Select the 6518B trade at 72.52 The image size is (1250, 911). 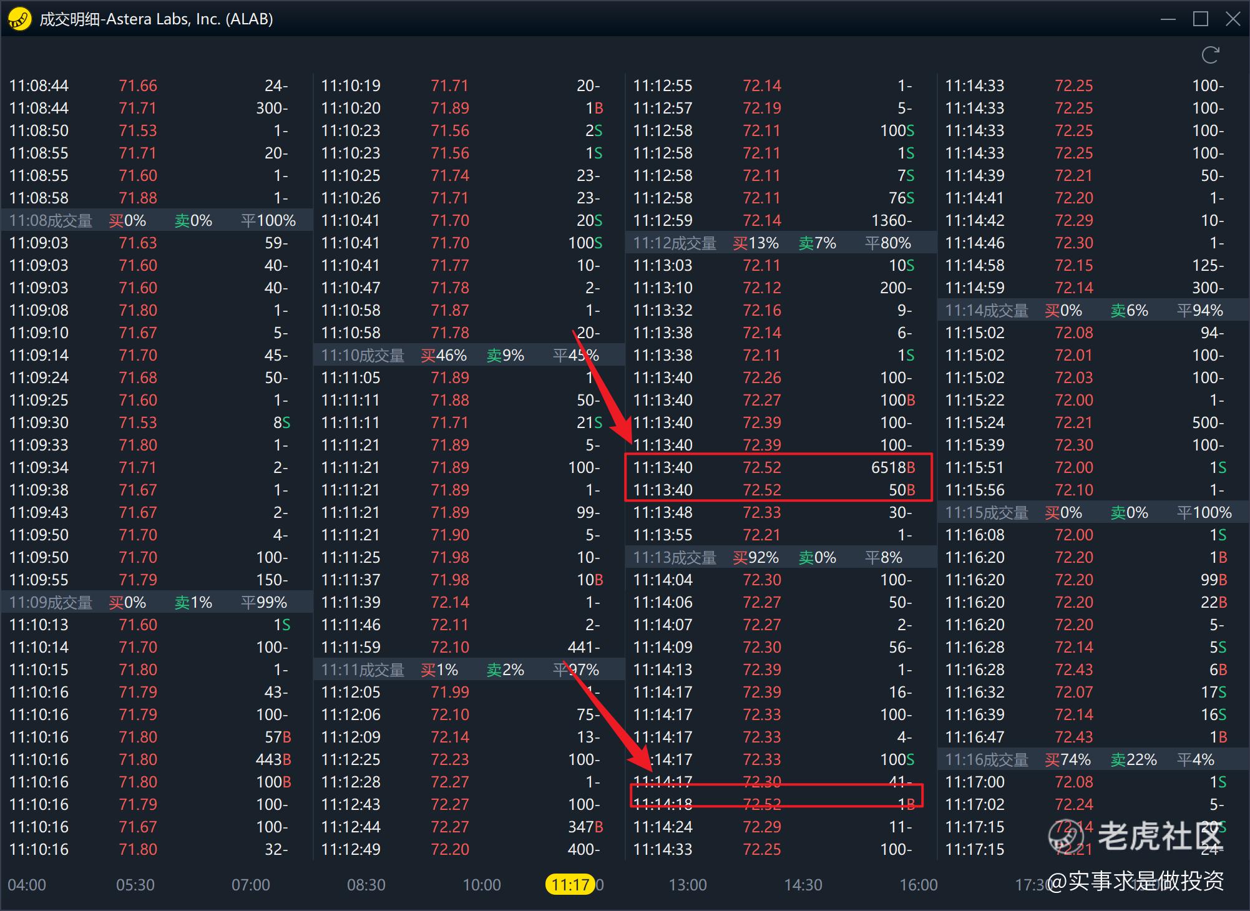click(x=781, y=467)
